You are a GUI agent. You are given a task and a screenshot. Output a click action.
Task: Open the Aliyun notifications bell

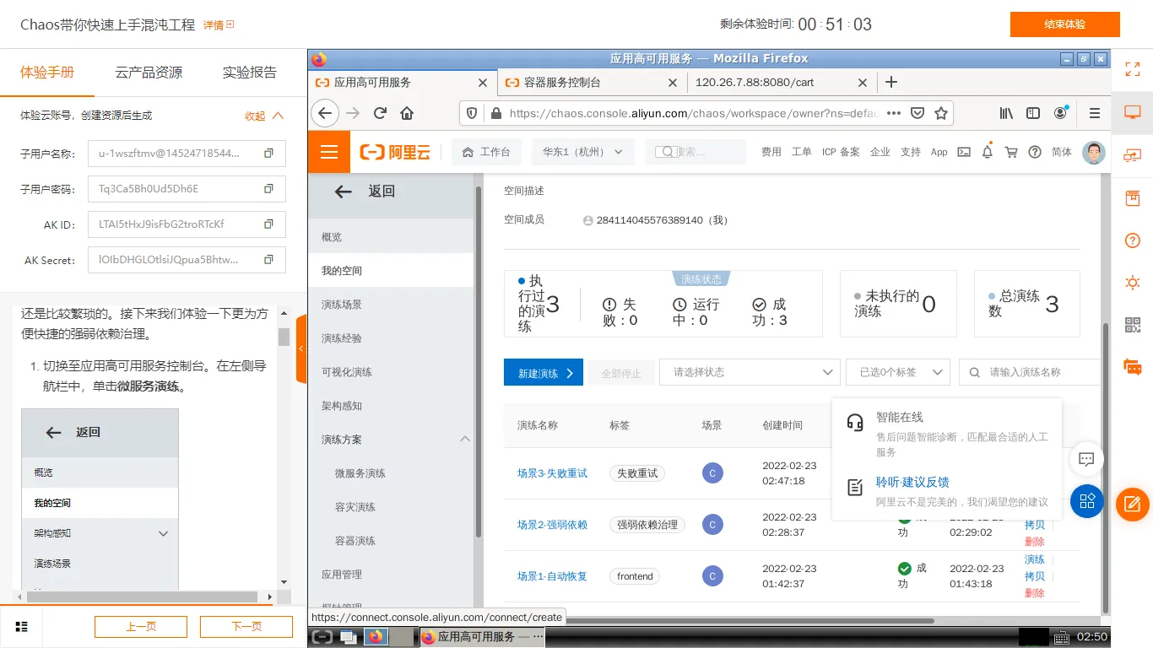point(987,152)
